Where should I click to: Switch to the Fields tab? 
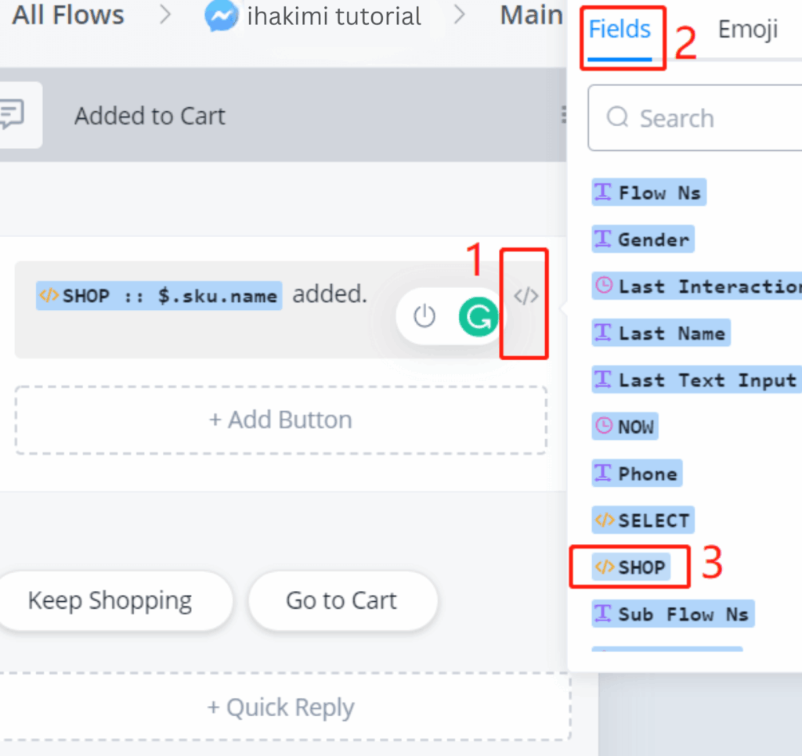[x=620, y=30]
